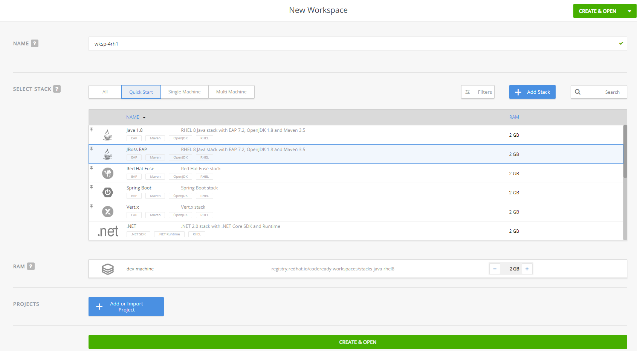Screen dimensions: 637x351
Task: Switch to the Multi Machine tab
Action: click(231, 92)
